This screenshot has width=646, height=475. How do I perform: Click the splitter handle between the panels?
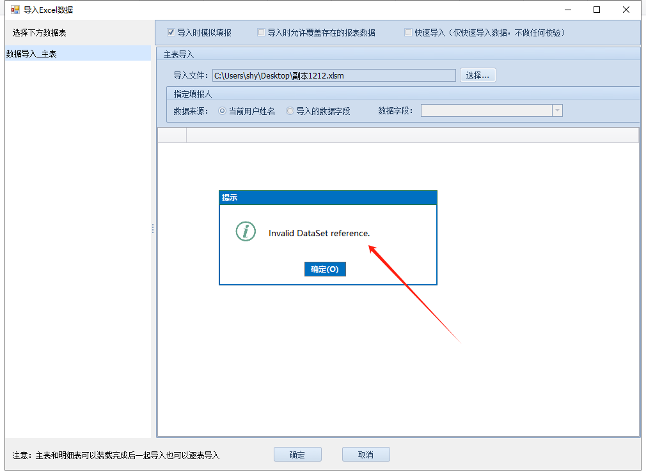153,228
